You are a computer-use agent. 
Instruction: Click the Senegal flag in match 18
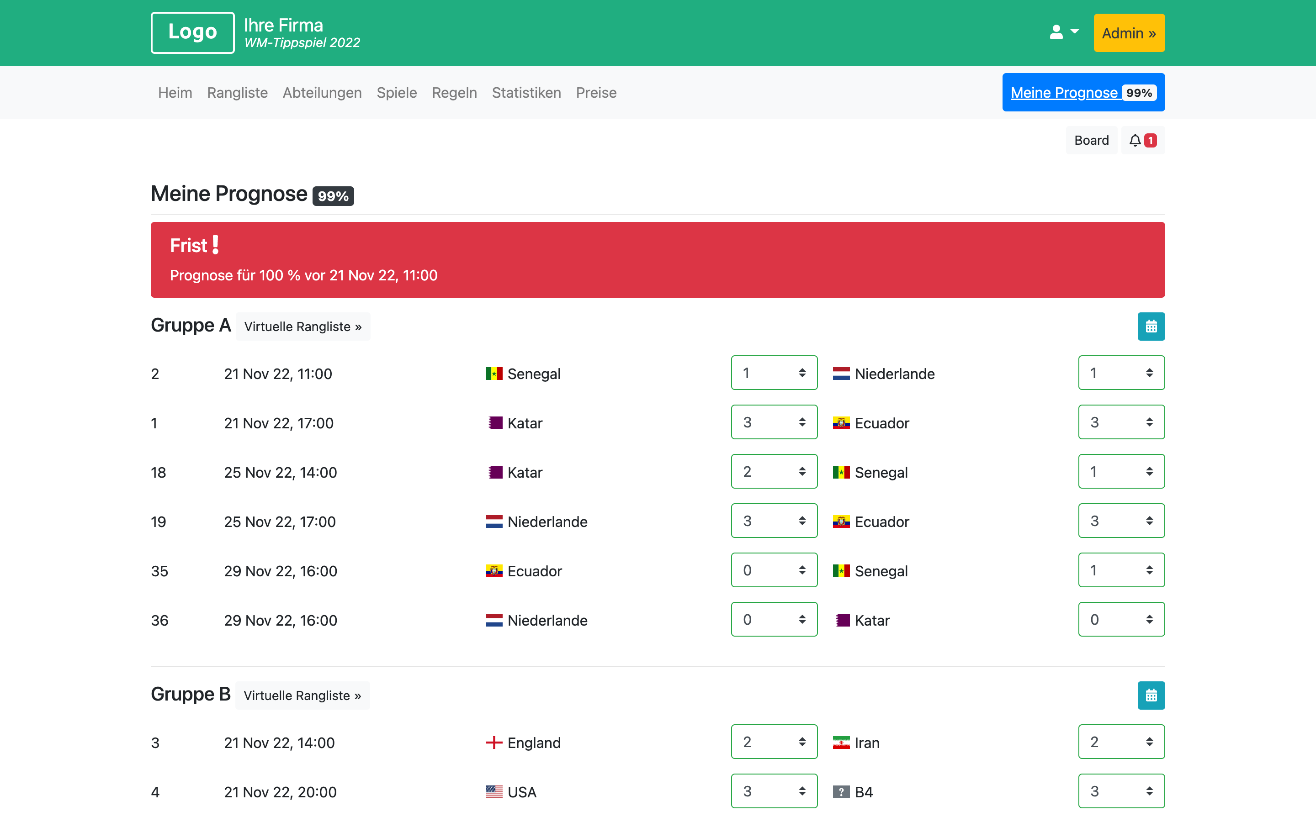(841, 473)
